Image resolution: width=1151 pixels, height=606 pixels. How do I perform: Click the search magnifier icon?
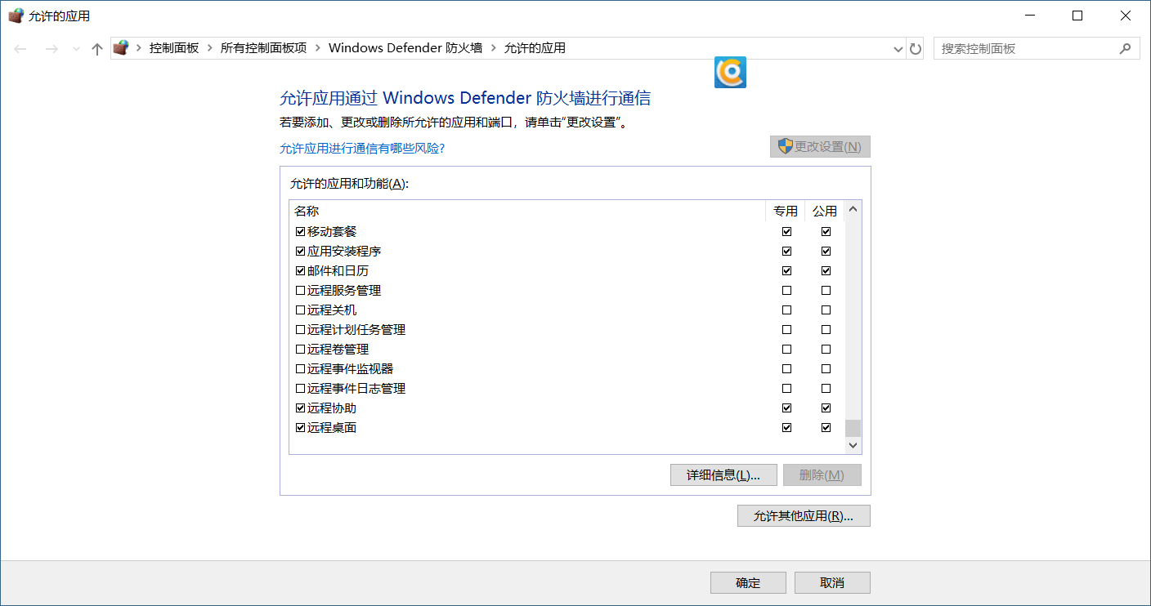[x=1126, y=48]
